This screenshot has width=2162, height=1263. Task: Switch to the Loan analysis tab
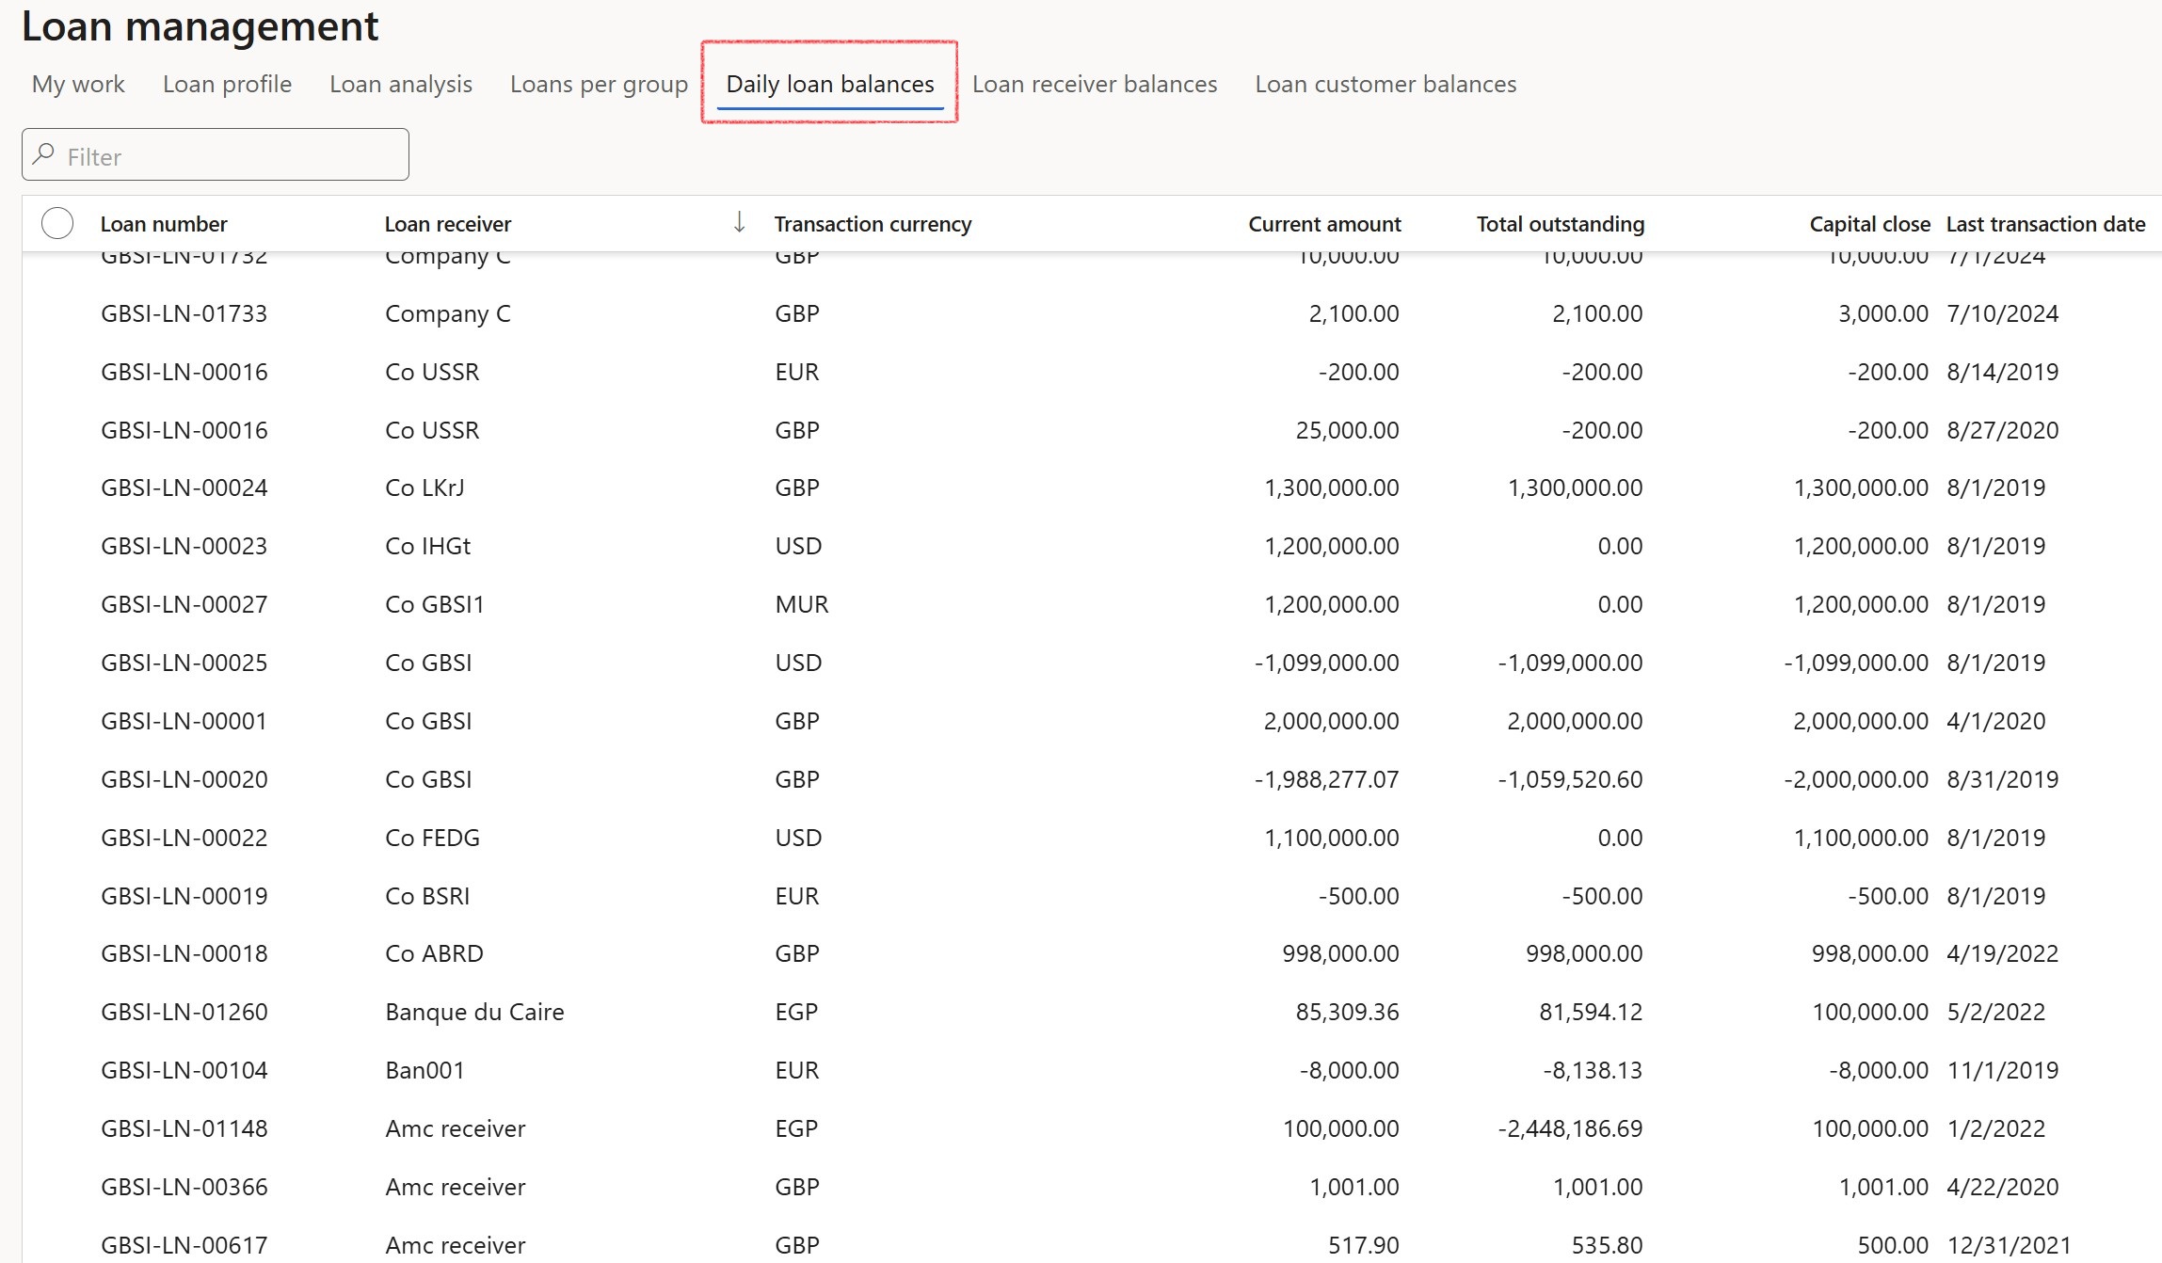(x=400, y=84)
